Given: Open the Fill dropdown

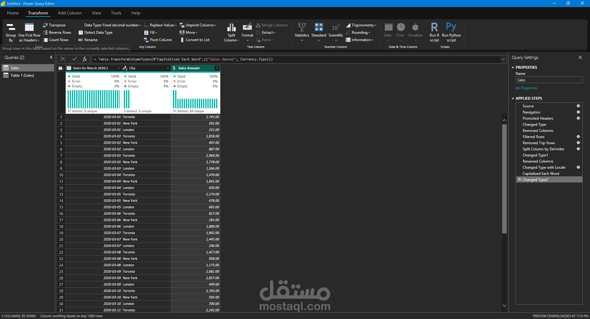Looking at the screenshot, I should (151, 33).
